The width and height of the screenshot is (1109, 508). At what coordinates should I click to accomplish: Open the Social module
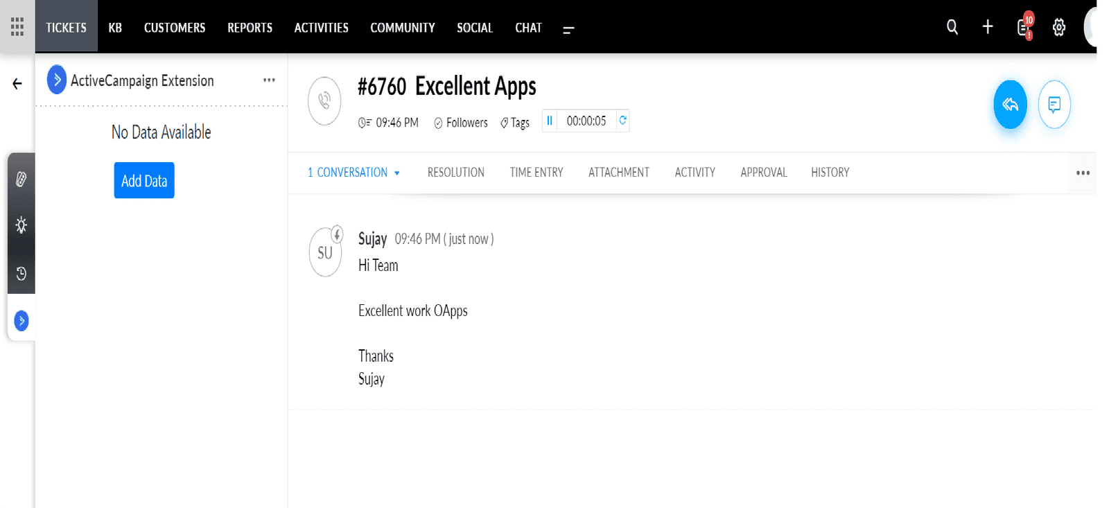tap(475, 28)
